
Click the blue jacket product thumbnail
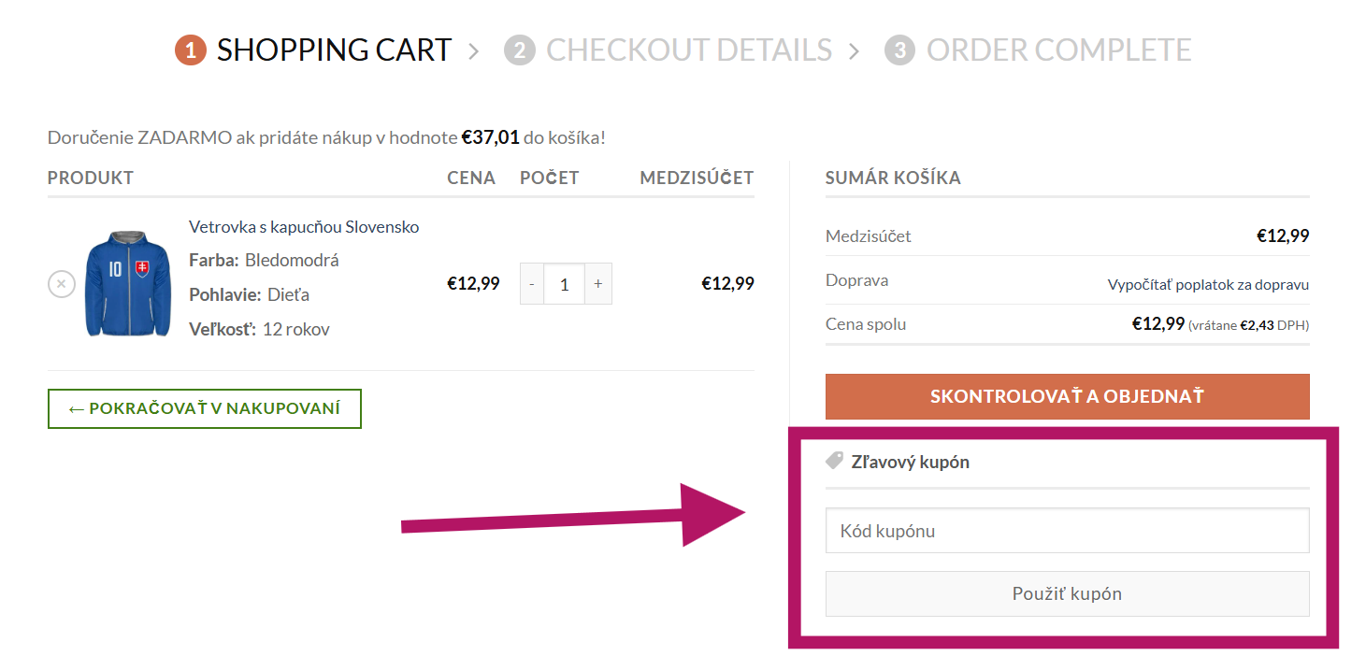coord(128,283)
